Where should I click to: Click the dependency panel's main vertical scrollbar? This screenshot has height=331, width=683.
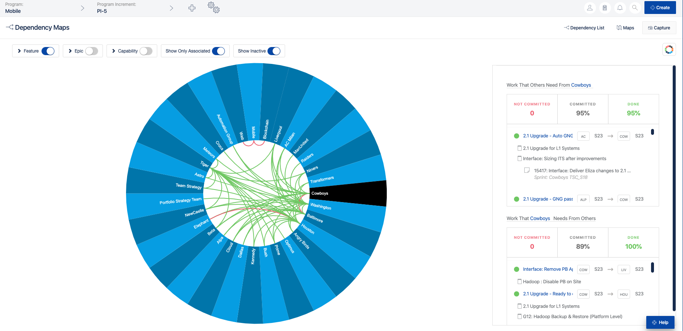point(674,188)
